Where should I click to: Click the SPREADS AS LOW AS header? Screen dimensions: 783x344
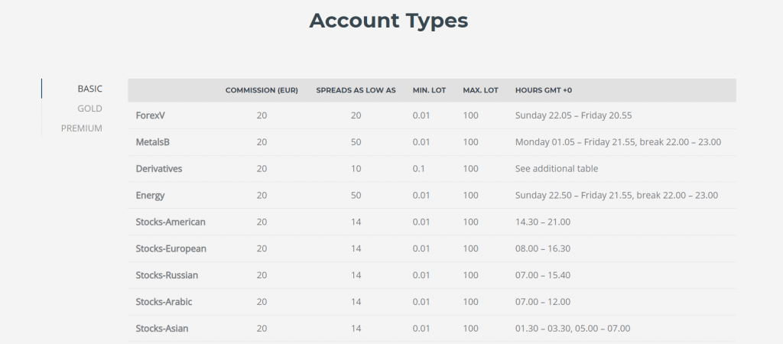pos(356,90)
